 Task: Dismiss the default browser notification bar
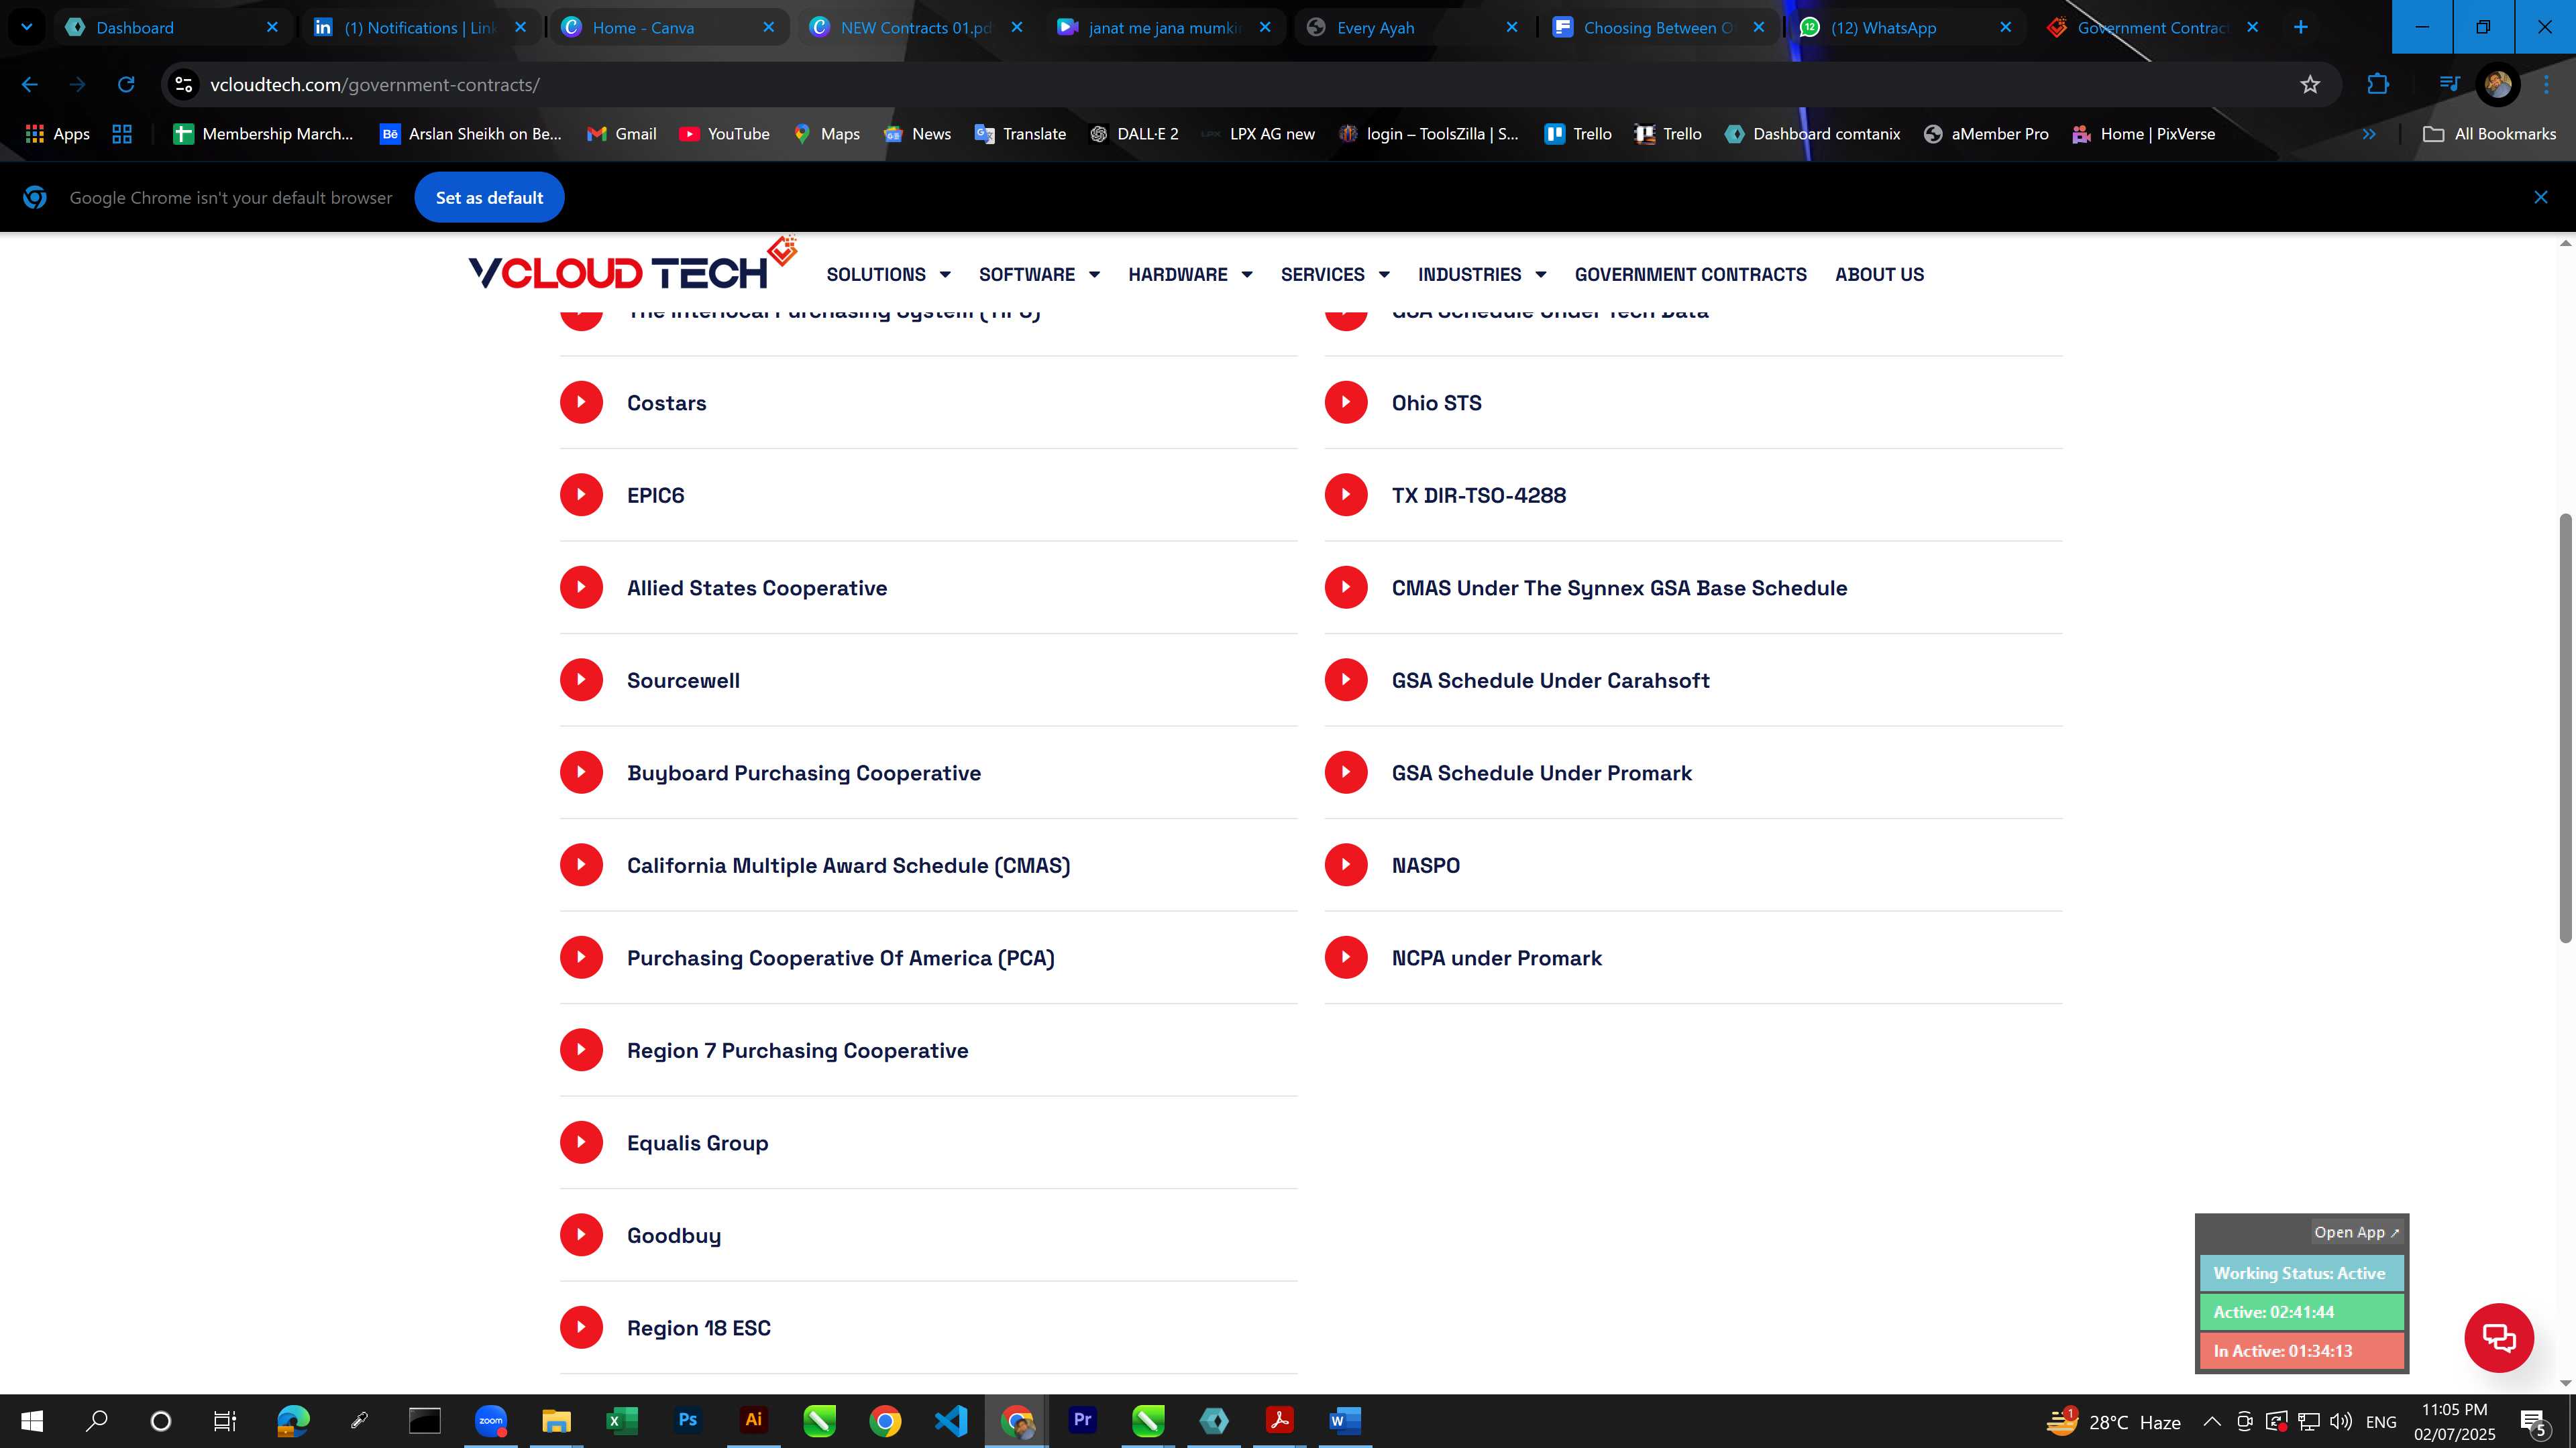(2541, 198)
